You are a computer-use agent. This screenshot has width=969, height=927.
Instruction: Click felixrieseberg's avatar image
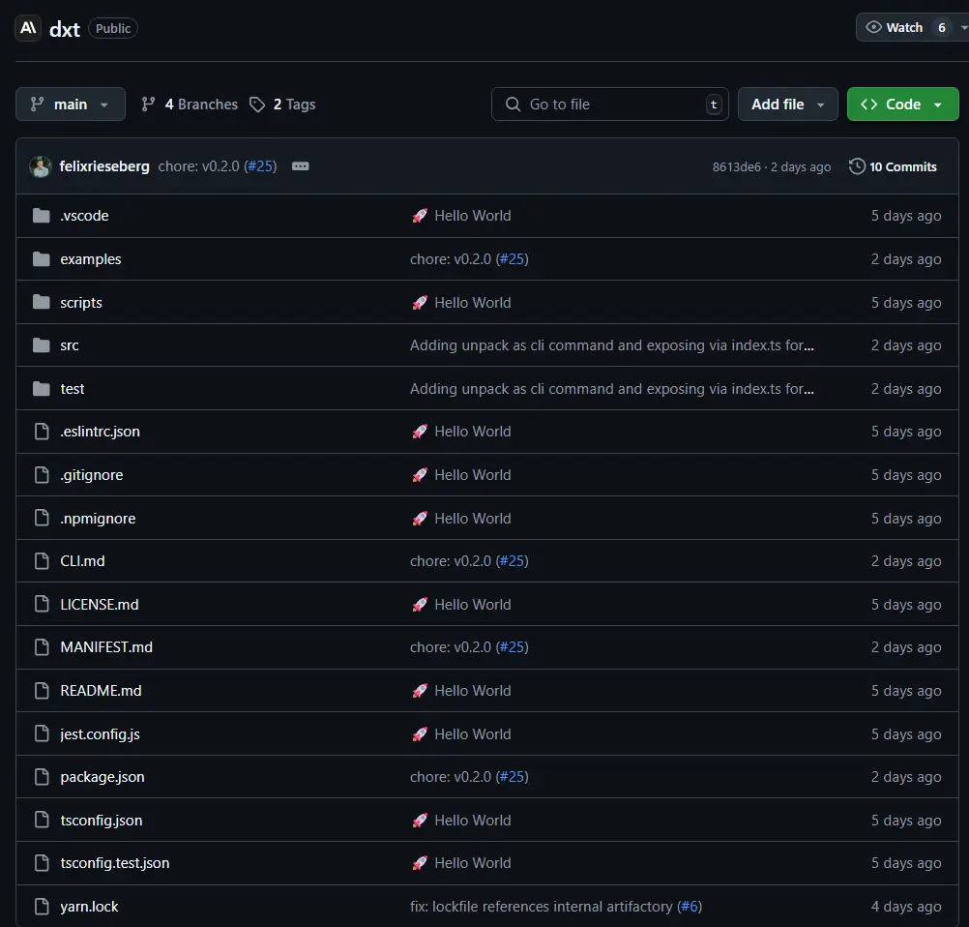click(40, 166)
